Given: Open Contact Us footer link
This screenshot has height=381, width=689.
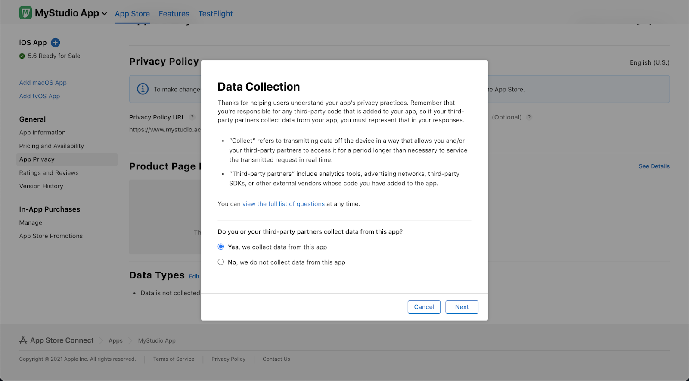Looking at the screenshot, I should 276,359.
